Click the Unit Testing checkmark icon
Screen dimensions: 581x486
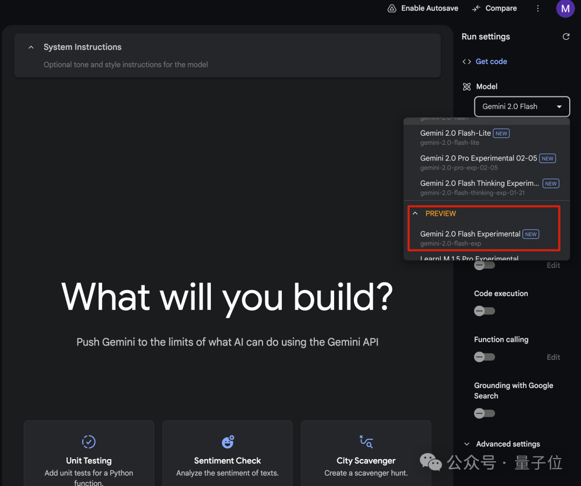[x=89, y=441]
